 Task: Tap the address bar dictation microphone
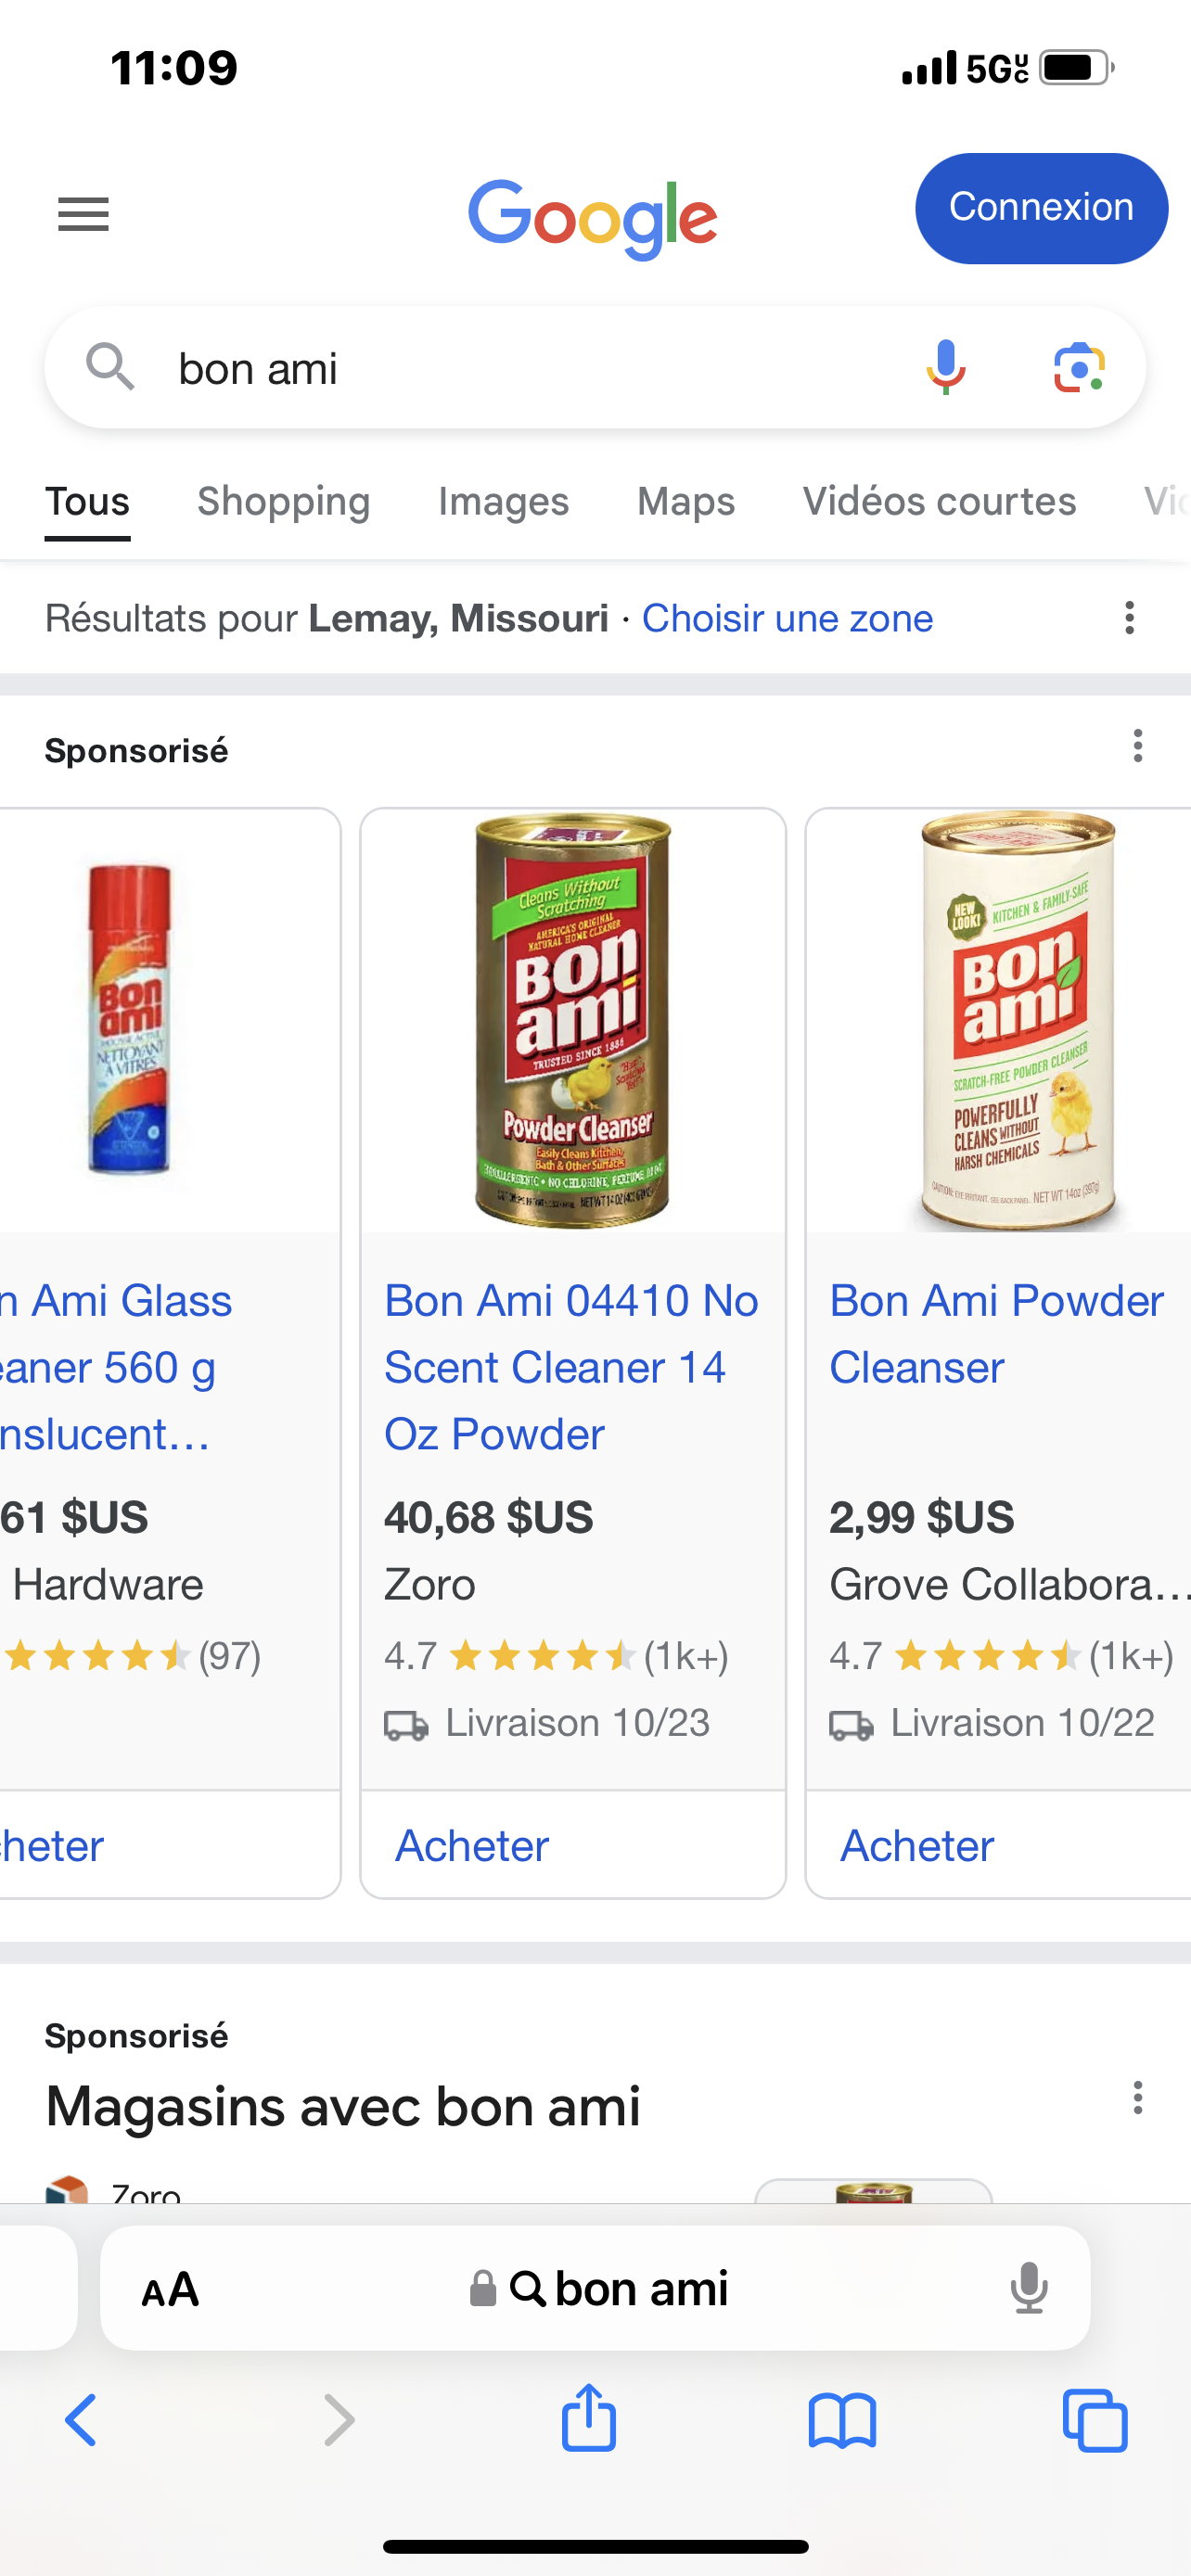[1028, 2288]
